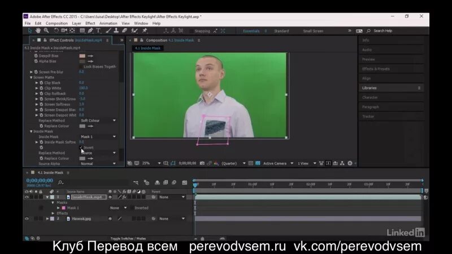Click the Alpha Bias color swatch

(x=82, y=61)
